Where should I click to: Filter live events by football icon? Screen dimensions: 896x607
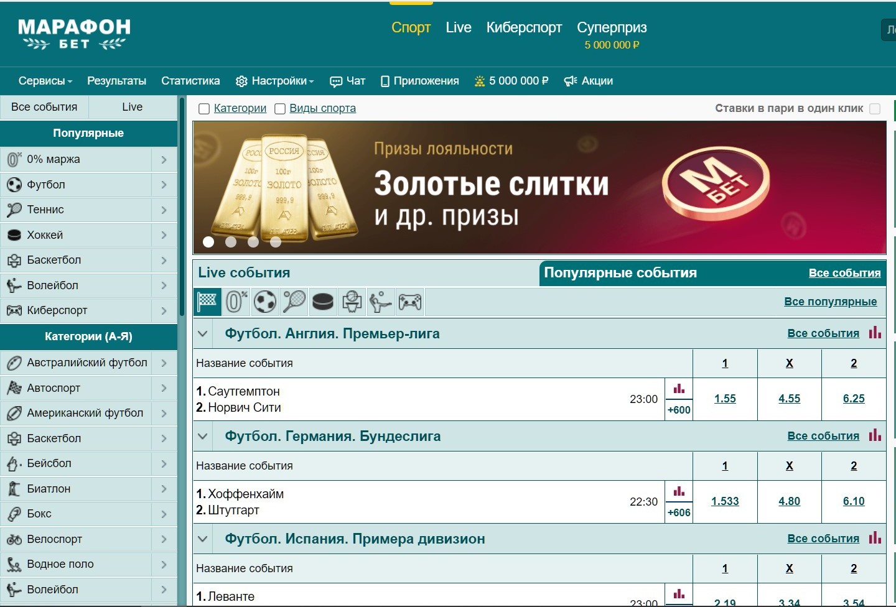(265, 302)
